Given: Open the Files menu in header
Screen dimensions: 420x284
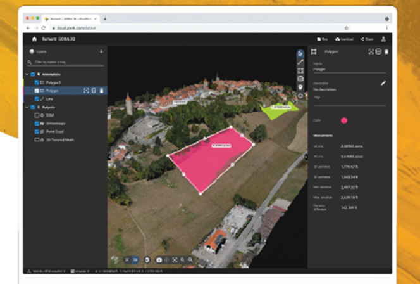Looking at the screenshot, I should click(323, 39).
